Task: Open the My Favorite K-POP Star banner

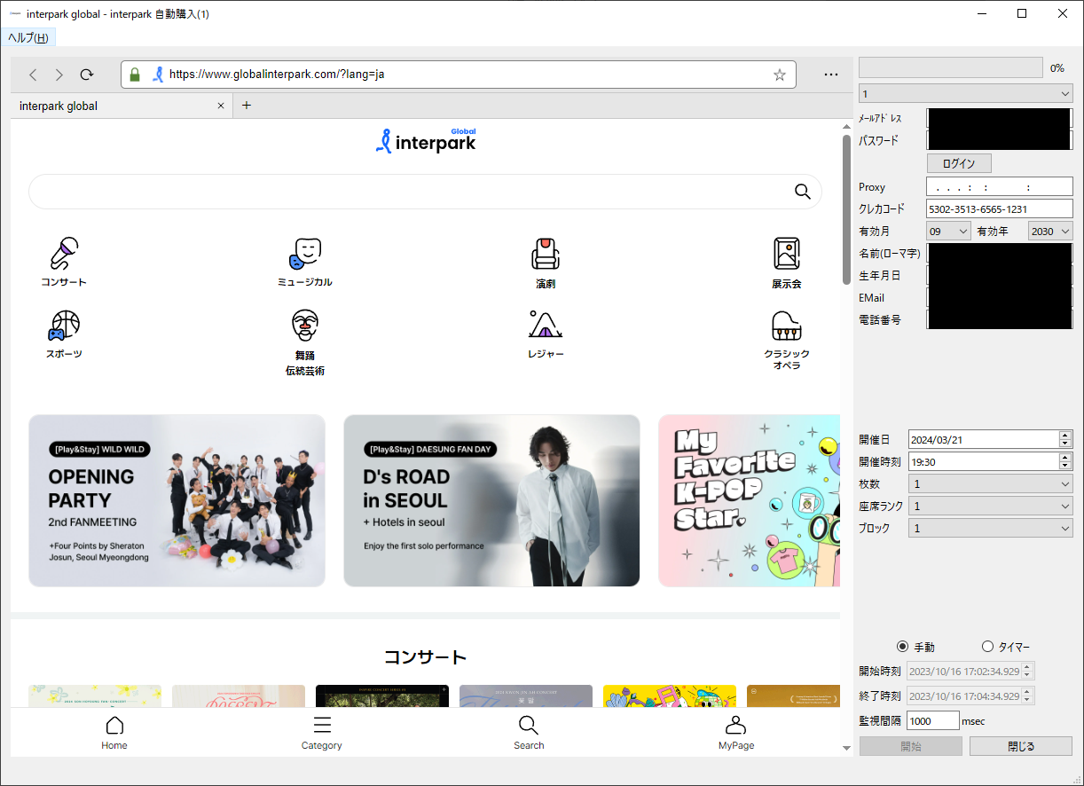Action: [x=749, y=500]
